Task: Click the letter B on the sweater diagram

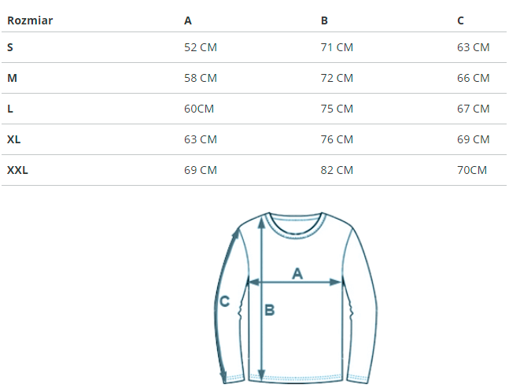Action: [269, 310]
